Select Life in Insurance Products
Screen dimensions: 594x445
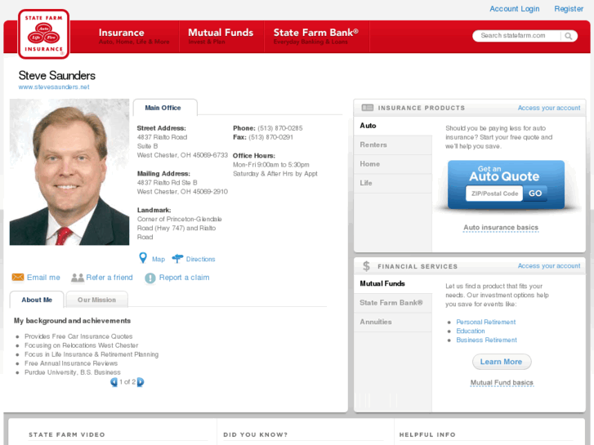393,183
